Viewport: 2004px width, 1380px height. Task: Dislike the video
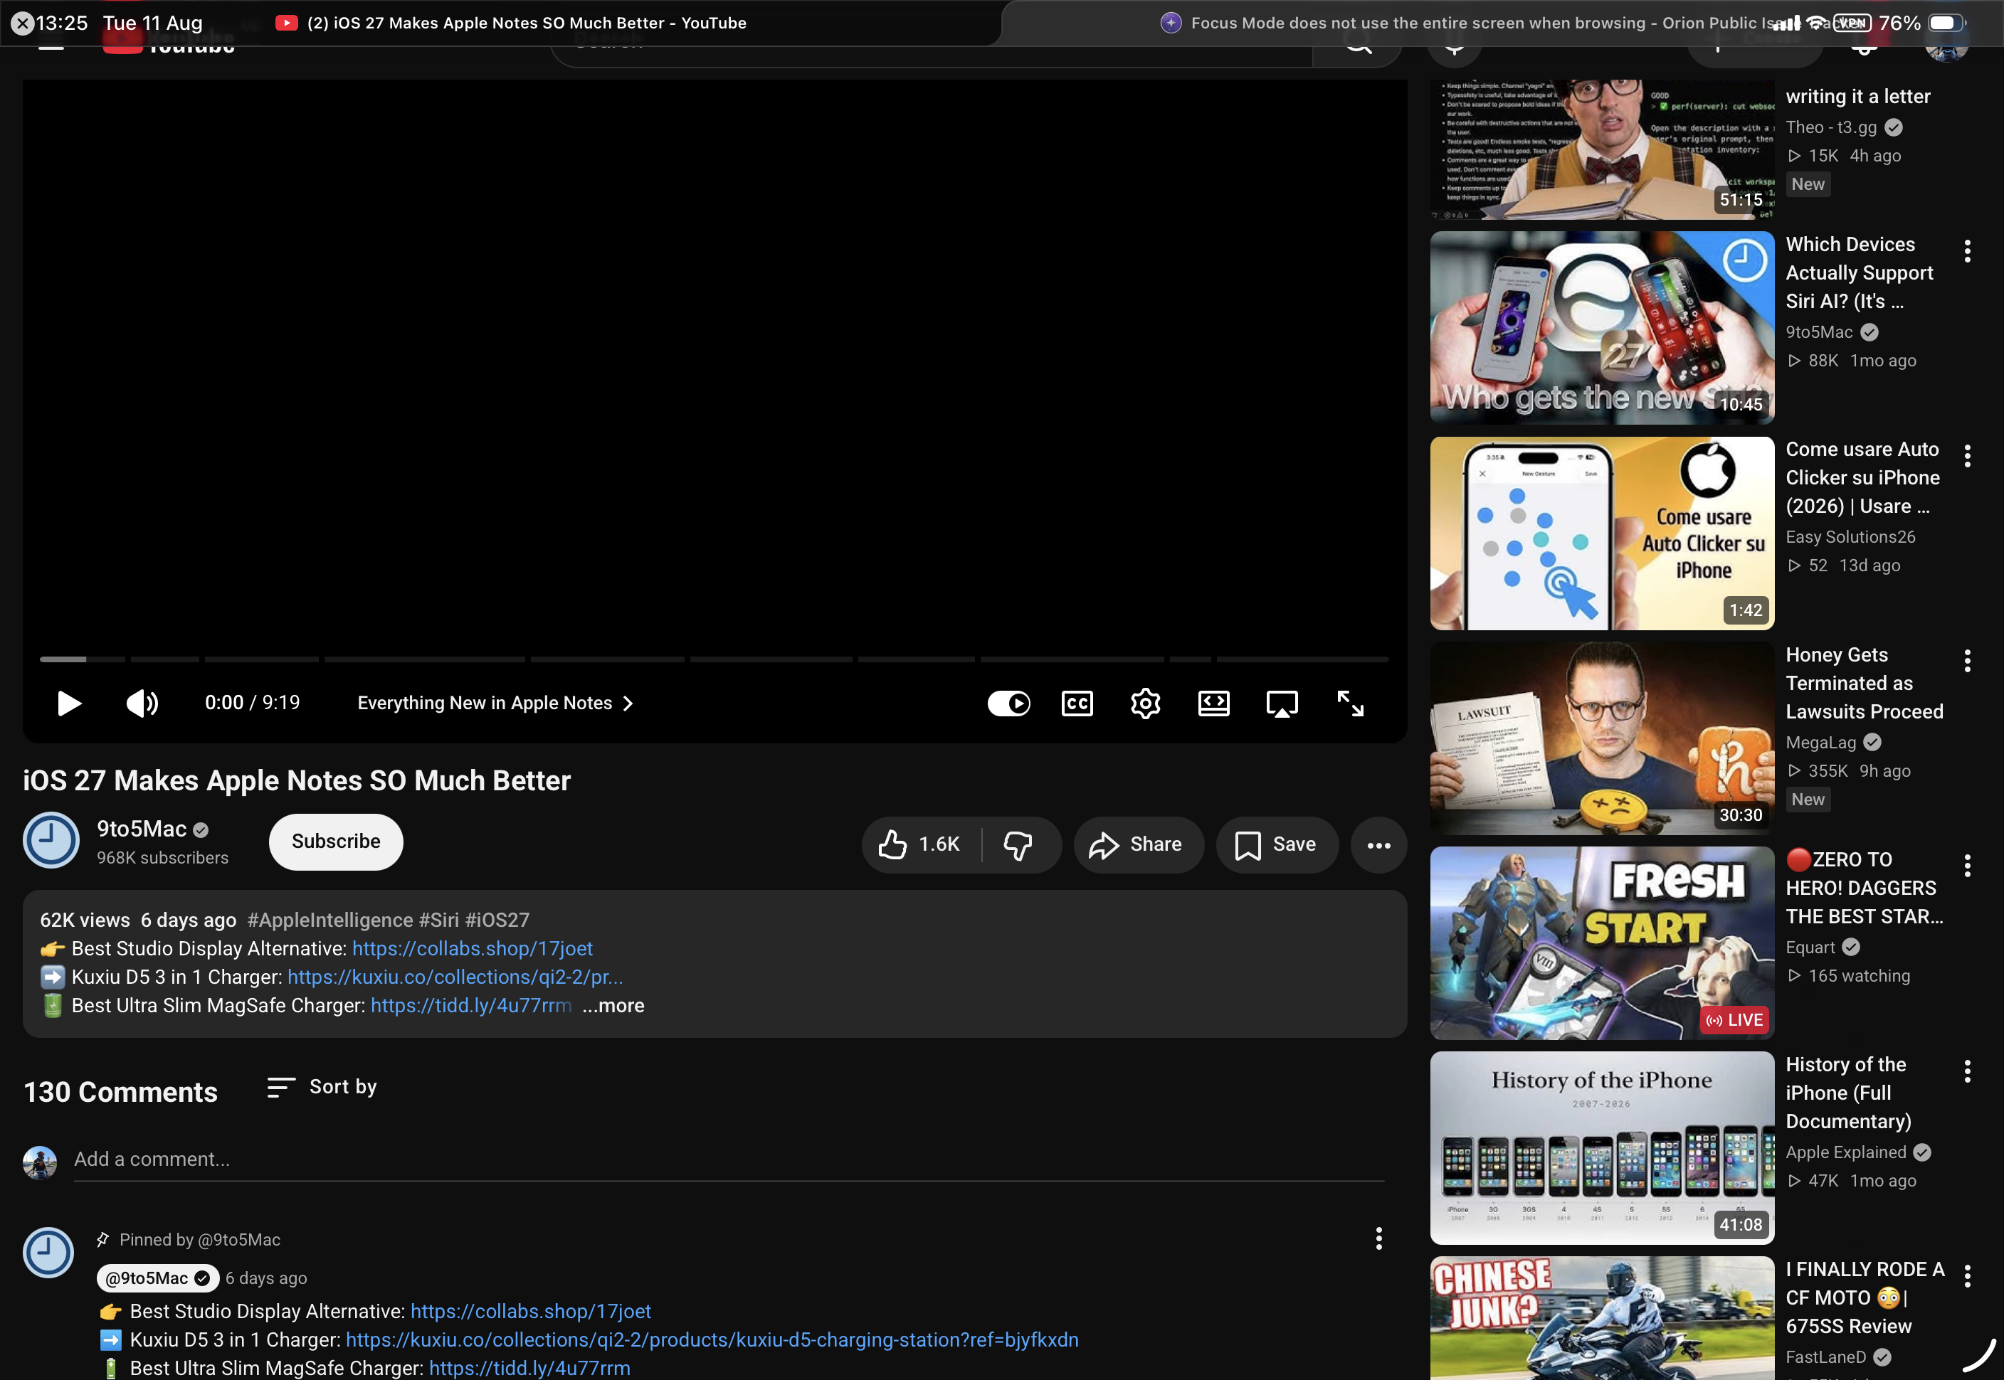click(x=1019, y=844)
